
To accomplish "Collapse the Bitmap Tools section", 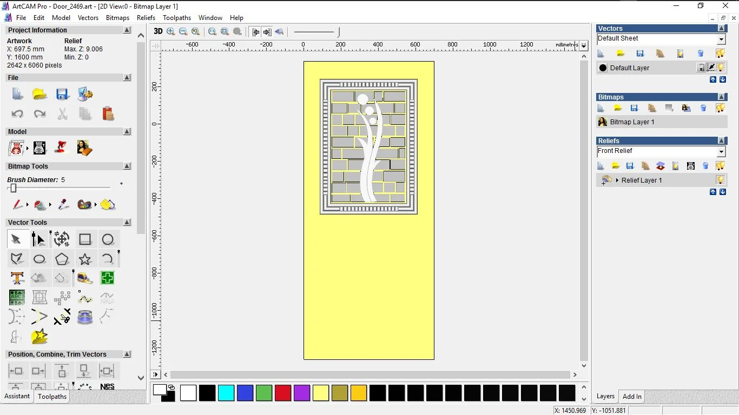I will (127, 166).
